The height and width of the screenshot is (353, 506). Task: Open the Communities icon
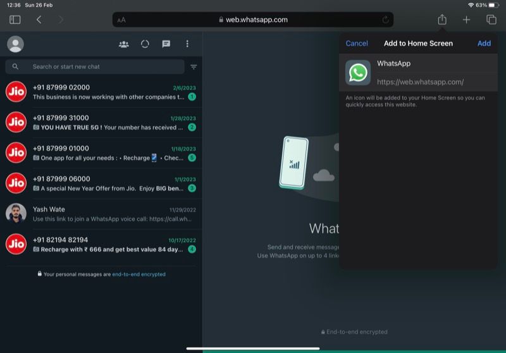123,44
